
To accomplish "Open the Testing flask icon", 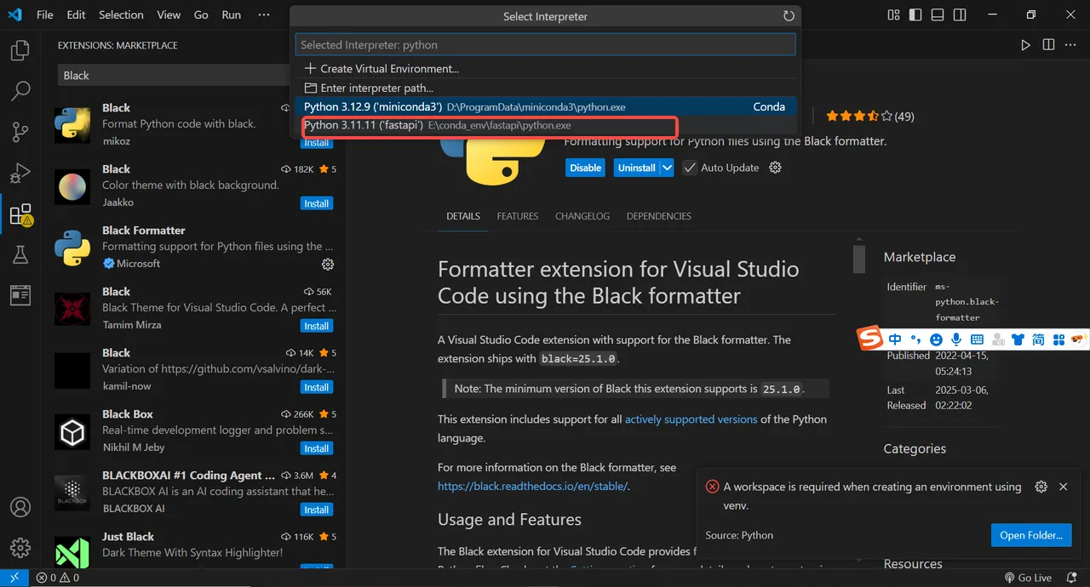I will pyautogui.click(x=20, y=254).
